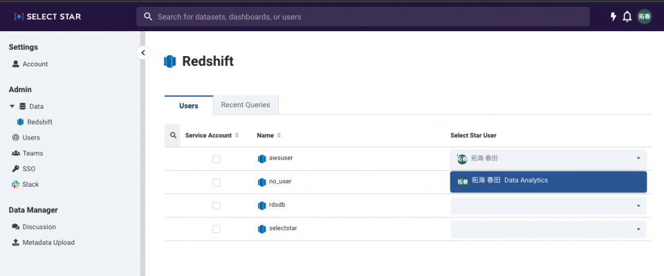Click the Redshift icon beside page title
Image resolution: width=664 pixels, height=276 pixels.
click(x=170, y=62)
